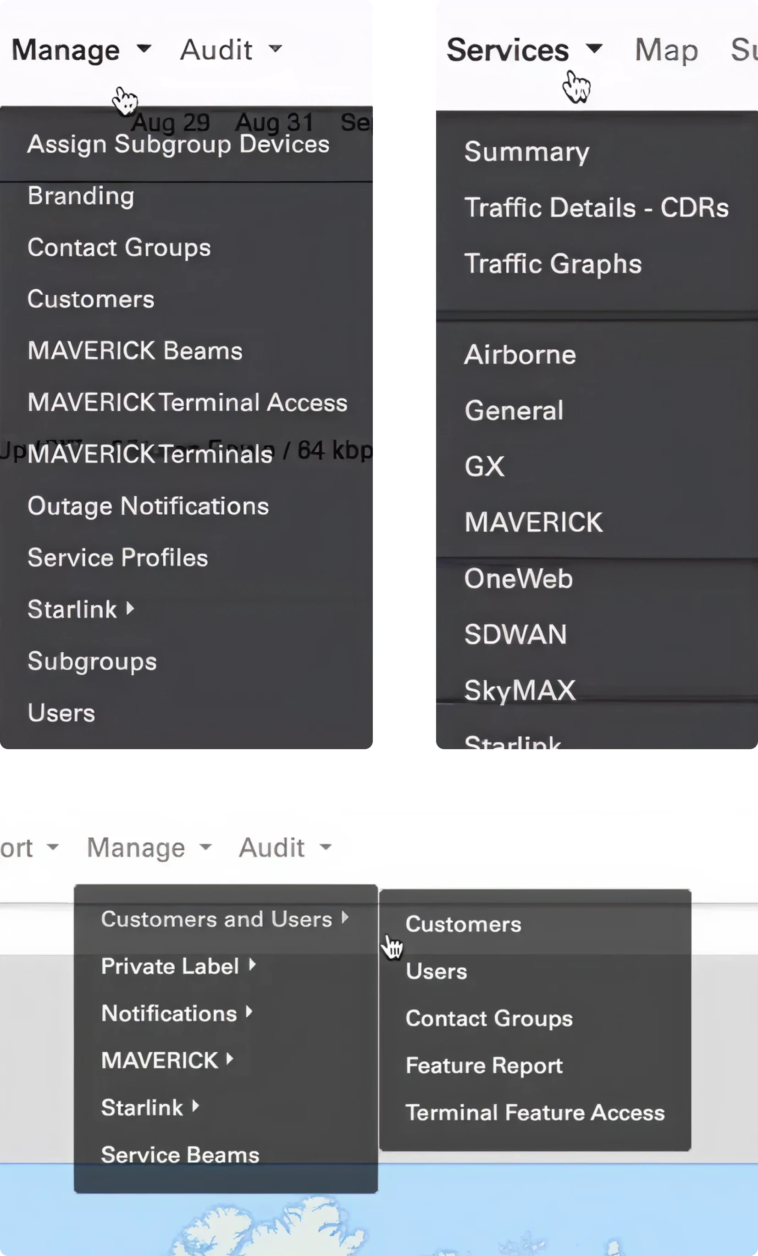Screen dimensions: 758x1256
Task: Select the SDWAN service entry
Action: [x=515, y=634]
